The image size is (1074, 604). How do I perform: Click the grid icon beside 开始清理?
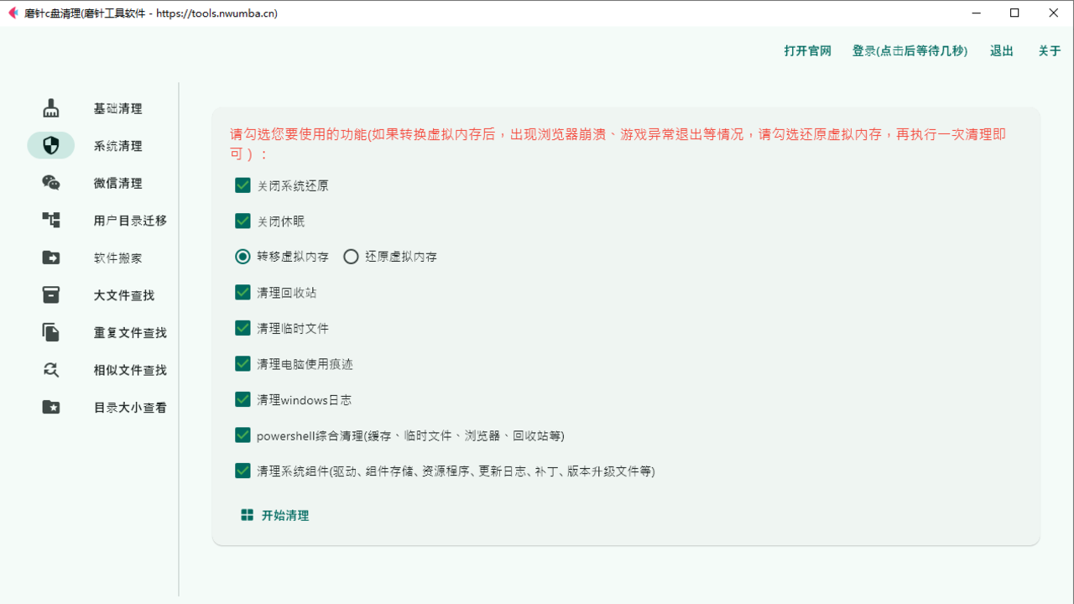pyautogui.click(x=248, y=515)
